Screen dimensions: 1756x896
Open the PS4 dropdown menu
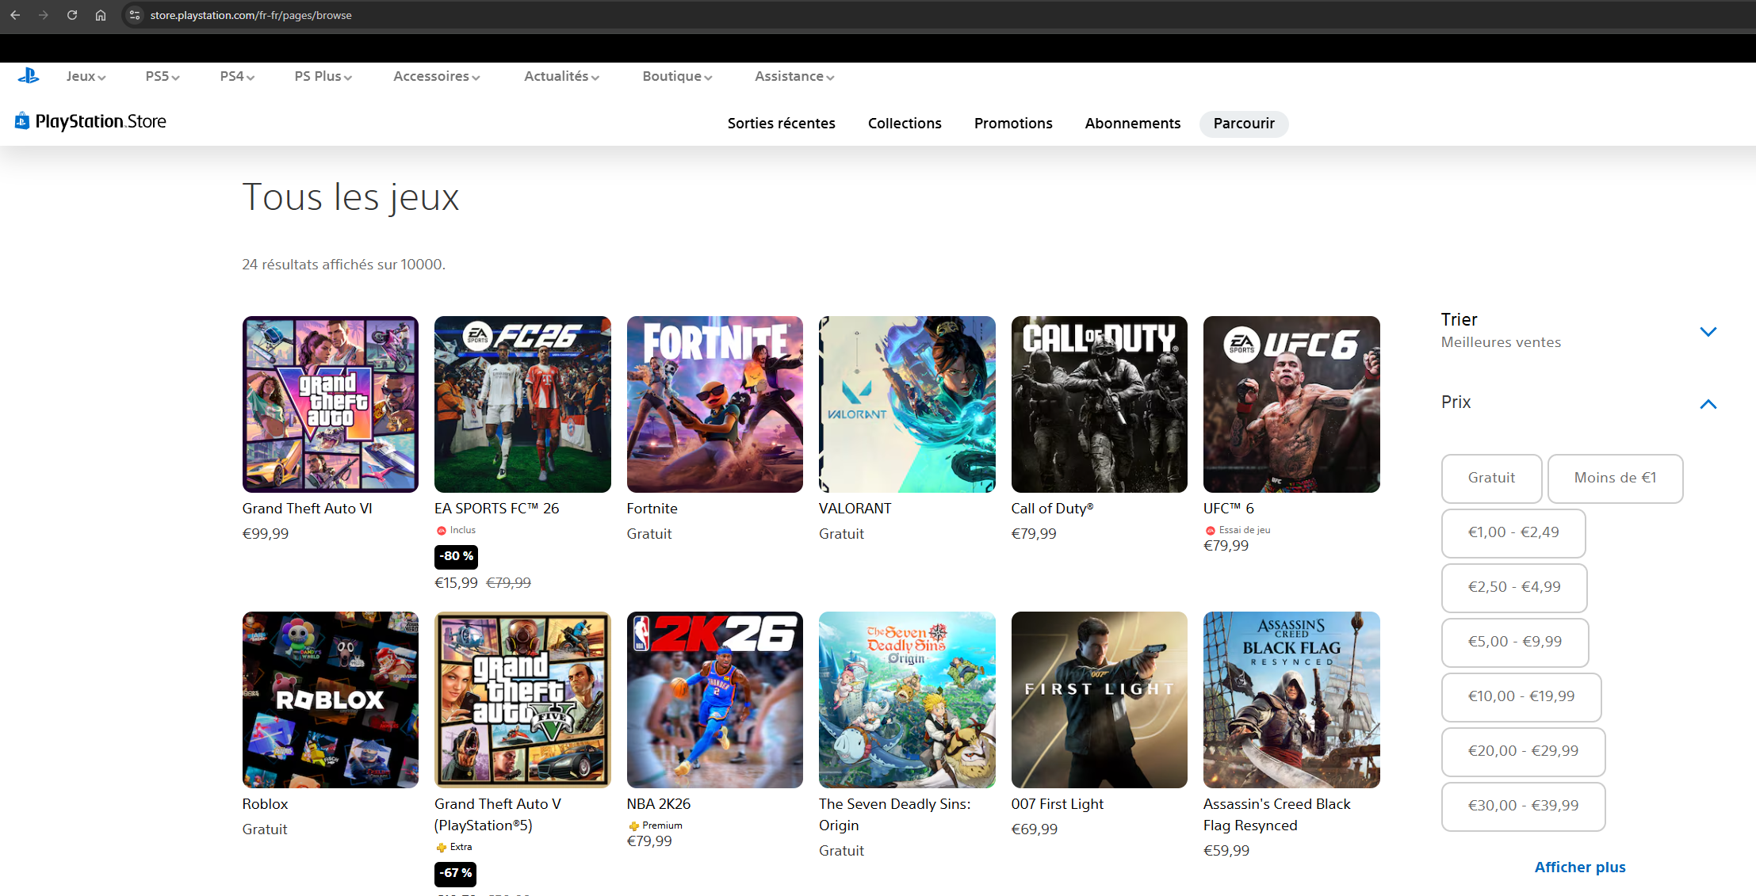click(237, 76)
